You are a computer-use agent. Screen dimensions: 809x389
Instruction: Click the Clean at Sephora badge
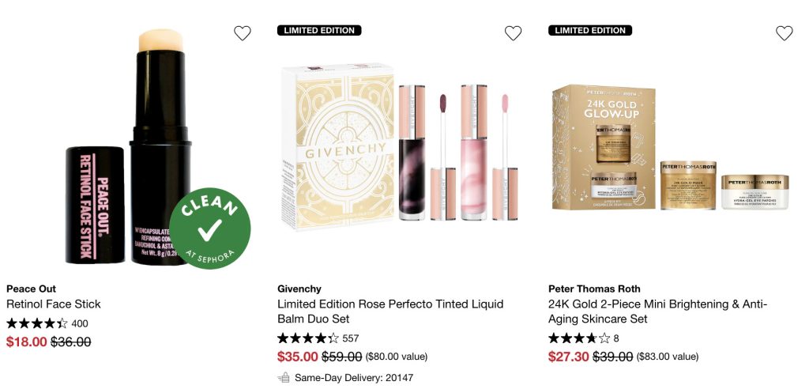pyautogui.click(x=210, y=228)
